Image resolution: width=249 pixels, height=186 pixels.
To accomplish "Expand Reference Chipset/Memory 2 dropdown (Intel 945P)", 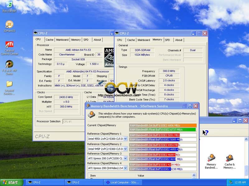I will [125, 149].
